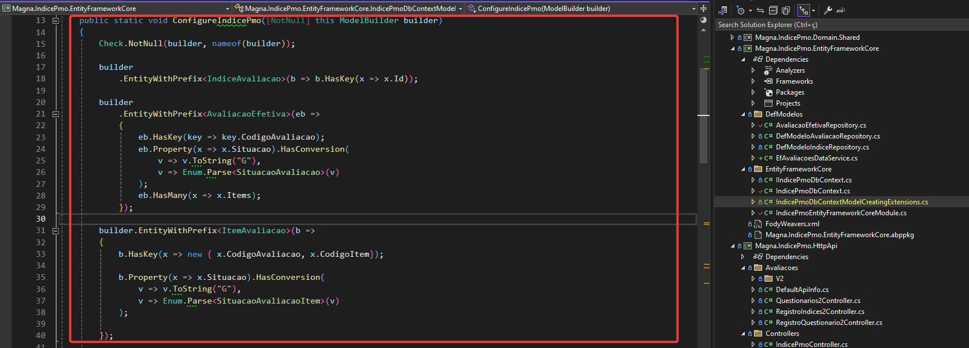969x348 pixels.
Task: Open the Magna.IndicePmo.EntityFrameworkCore project dropdown
Action: (227, 9)
